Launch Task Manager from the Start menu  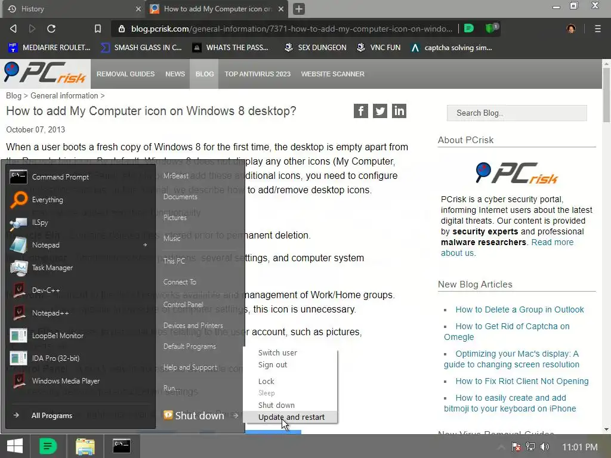coord(80,268)
